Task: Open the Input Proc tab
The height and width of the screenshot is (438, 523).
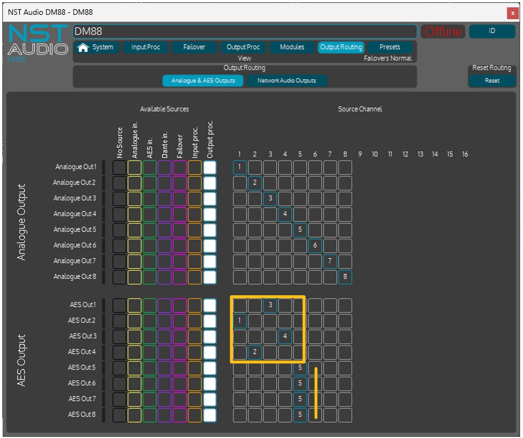Action: coord(146,47)
